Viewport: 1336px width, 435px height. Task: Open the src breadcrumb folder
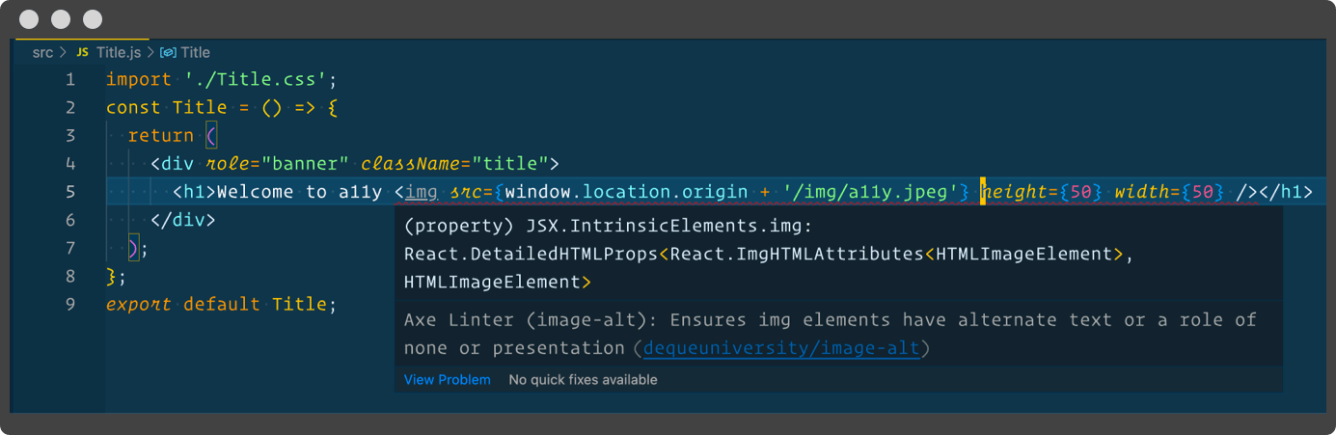[42, 52]
